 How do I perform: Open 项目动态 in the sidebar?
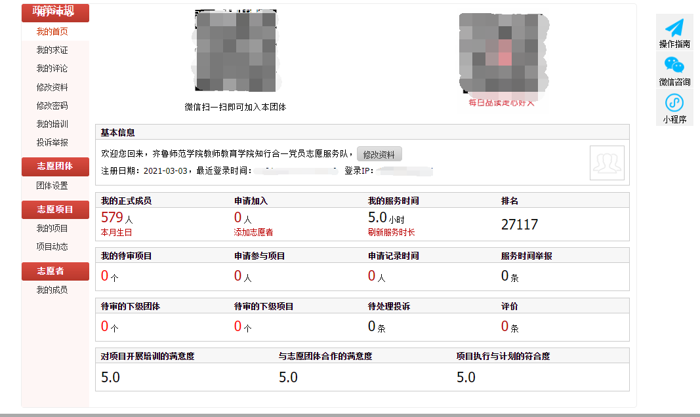pyautogui.click(x=52, y=247)
